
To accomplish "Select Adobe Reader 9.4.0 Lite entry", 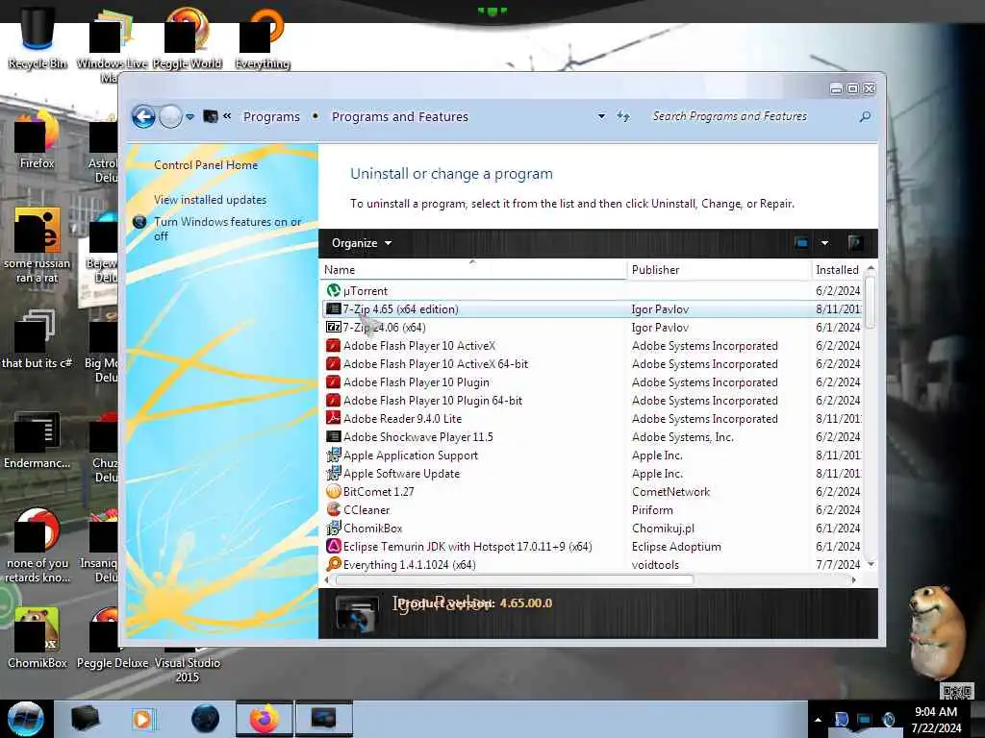I will (592, 419).
